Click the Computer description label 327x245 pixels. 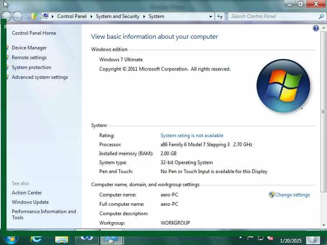coord(124,214)
